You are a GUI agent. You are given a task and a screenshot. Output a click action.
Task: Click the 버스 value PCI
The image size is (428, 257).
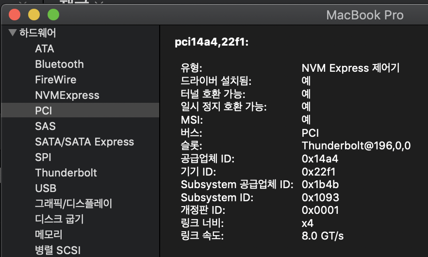coord(310,133)
